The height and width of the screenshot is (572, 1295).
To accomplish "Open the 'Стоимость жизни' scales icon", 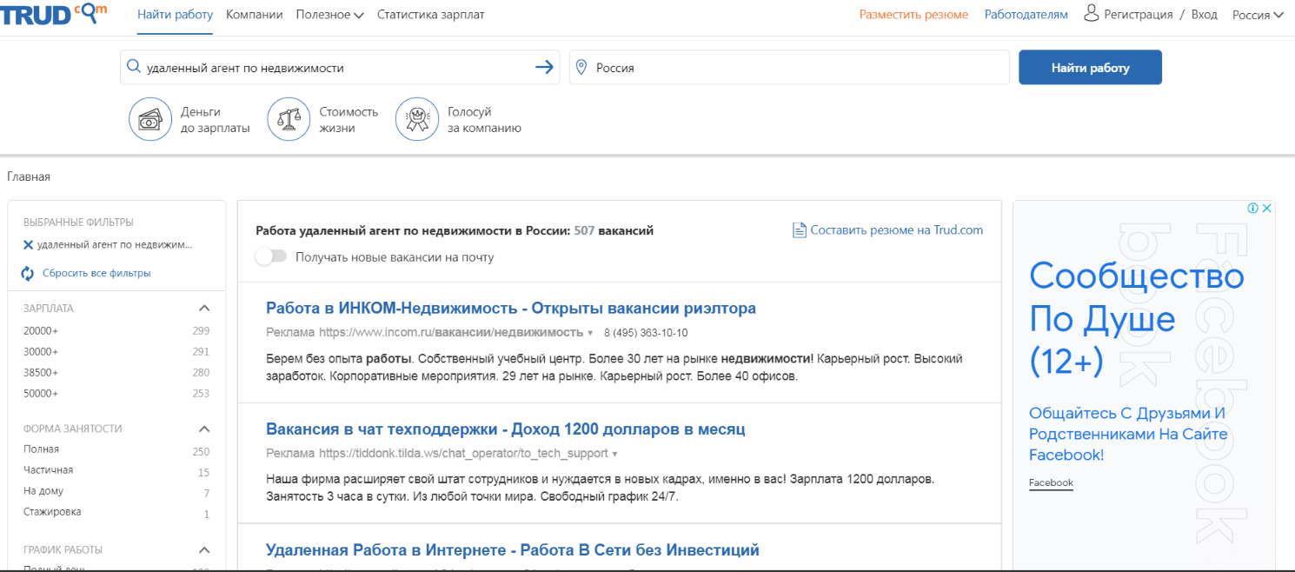I will tap(289, 120).
